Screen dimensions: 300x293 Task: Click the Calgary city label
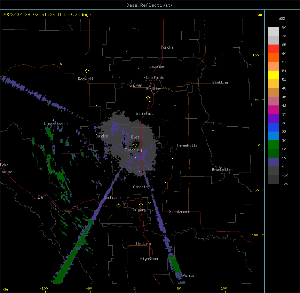coord(139,210)
